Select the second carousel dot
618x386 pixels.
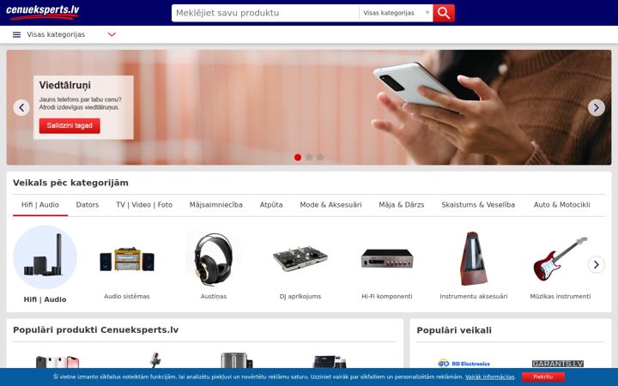[x=309, y=158]
